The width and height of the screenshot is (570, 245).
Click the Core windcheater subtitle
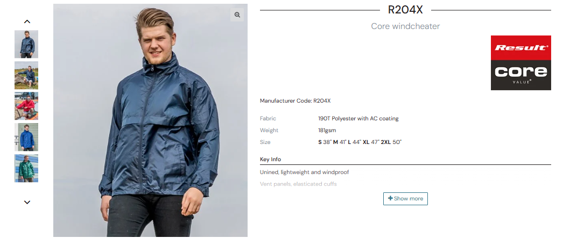pos(405,26)
